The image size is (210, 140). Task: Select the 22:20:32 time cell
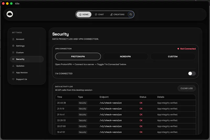61,120
